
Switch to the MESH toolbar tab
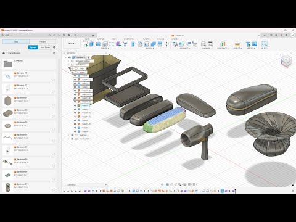(x=114, y=39)
